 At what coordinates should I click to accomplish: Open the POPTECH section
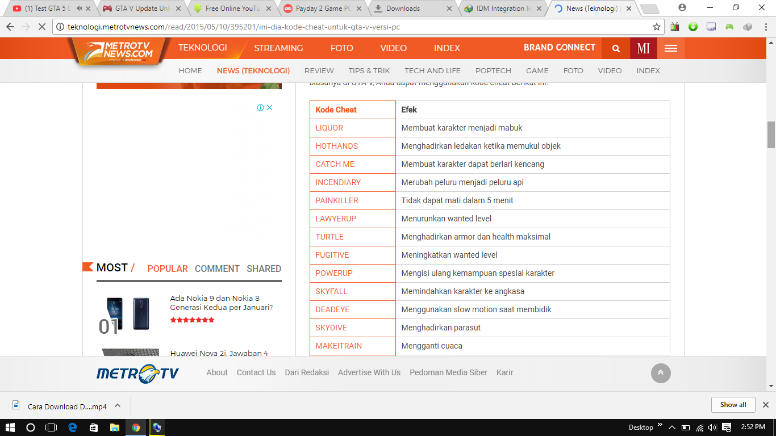(x=493, y=71)
